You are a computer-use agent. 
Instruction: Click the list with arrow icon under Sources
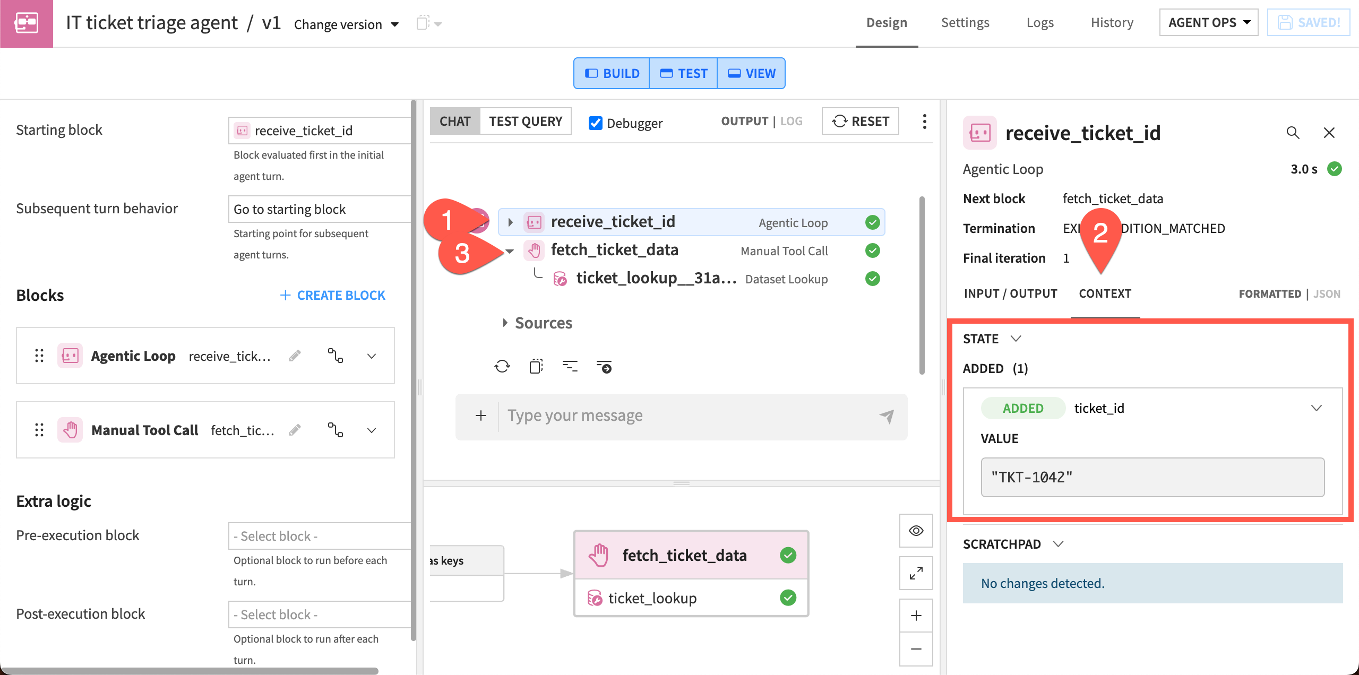[x=604, y=366]
